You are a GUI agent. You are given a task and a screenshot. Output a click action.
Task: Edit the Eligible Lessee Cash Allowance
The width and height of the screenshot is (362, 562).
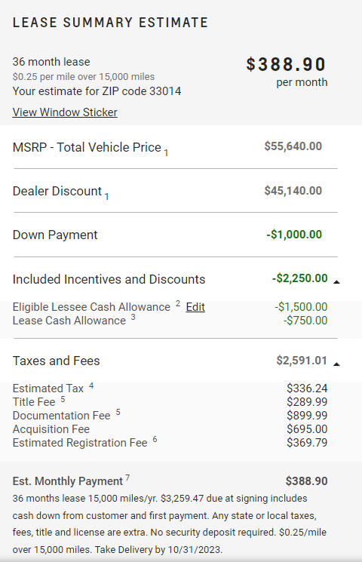pos(195,307)
